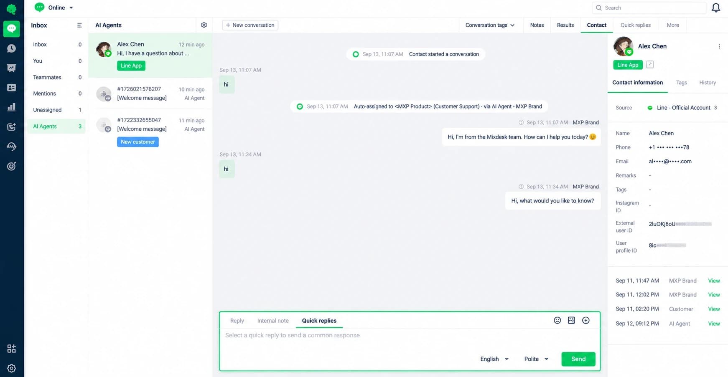Select the Unassigned inbox folder
The image size is (728, 377).
56,110
